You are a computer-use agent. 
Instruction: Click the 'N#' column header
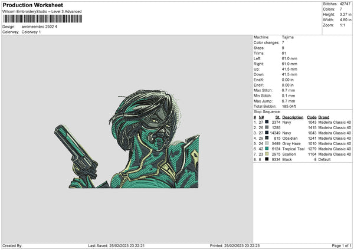pos(261,117)
